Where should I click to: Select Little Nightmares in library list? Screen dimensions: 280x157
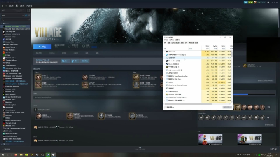(11, 136)
